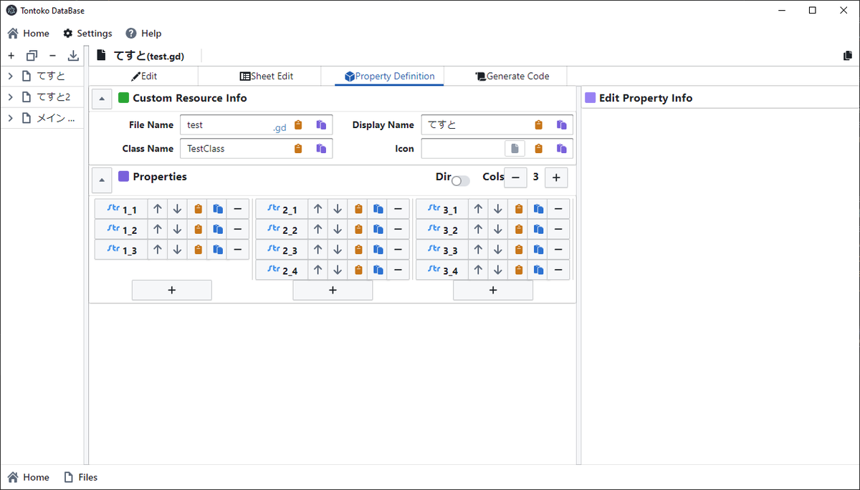The image size is (860, 490).
Task: Decrease Cols count with minus button
Action: tap(515, 177)
